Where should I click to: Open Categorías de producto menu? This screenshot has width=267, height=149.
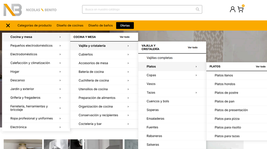tap(34, 25)
